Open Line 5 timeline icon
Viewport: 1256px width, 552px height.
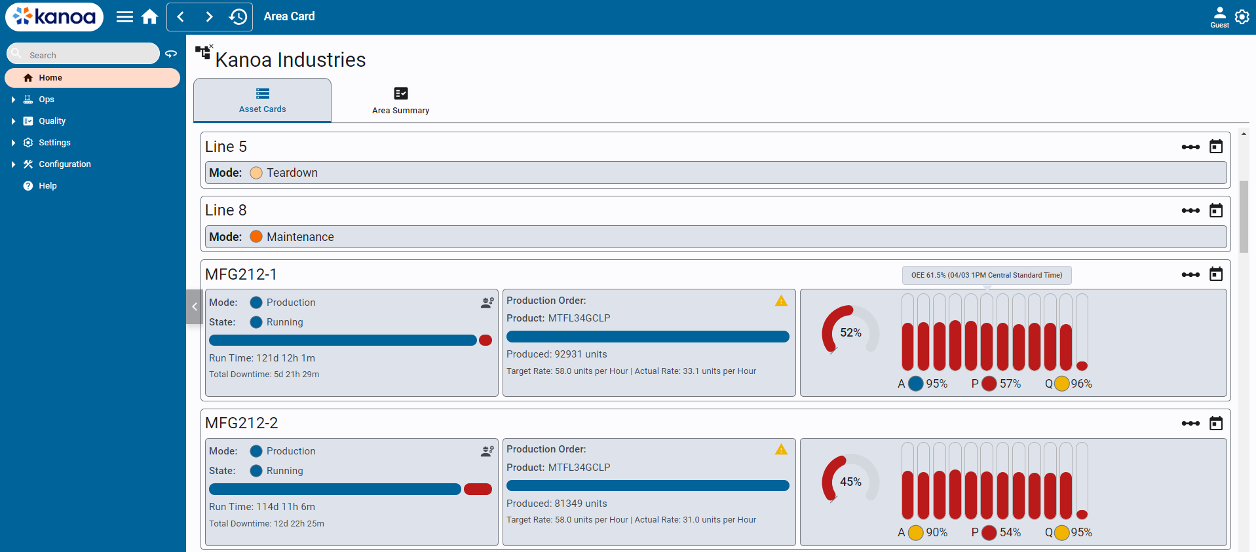[1190, 147]
